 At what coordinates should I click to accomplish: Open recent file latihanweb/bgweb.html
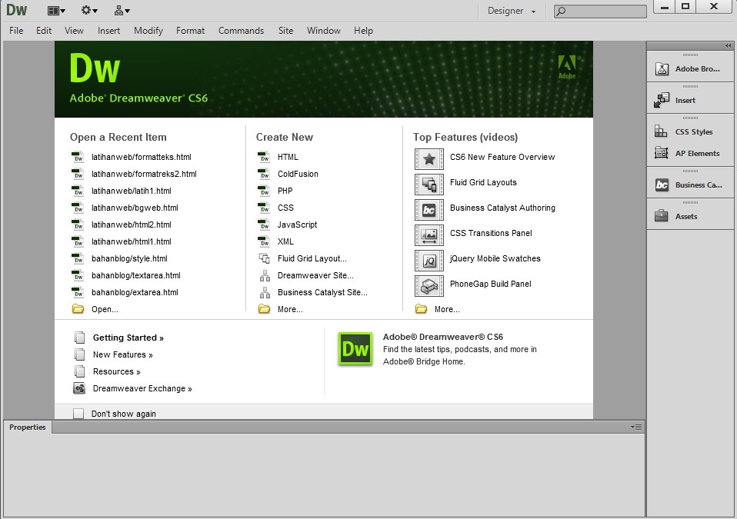pyautogui.click(x=135, y=208)
